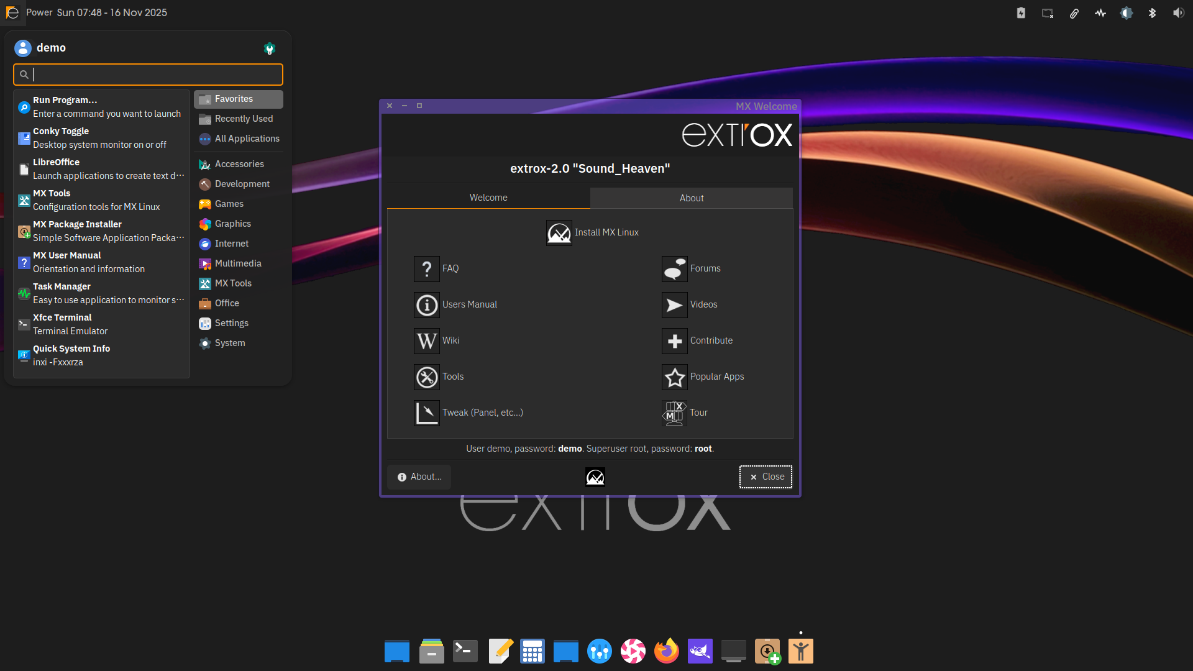Open the Forums speech bubble icon
This screenshot has width=1193, height=671.
674,269
